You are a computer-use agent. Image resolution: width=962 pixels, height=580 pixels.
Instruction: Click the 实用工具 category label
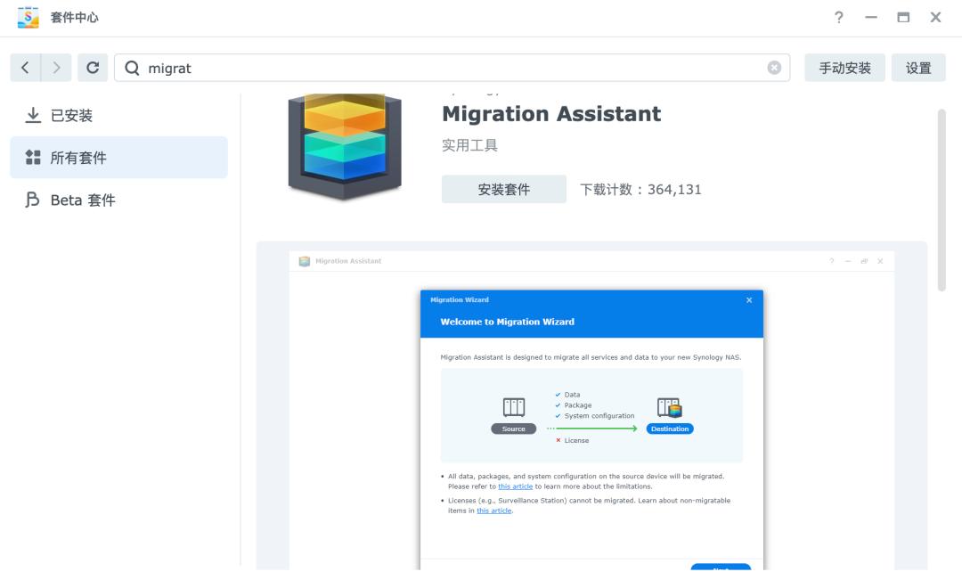point(470,145)
